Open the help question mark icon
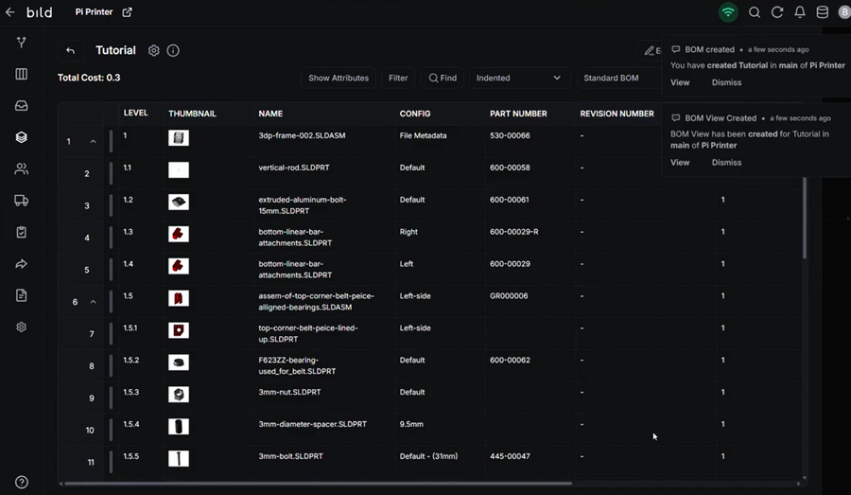Screen dimensions: 851x495 [21, 482]
